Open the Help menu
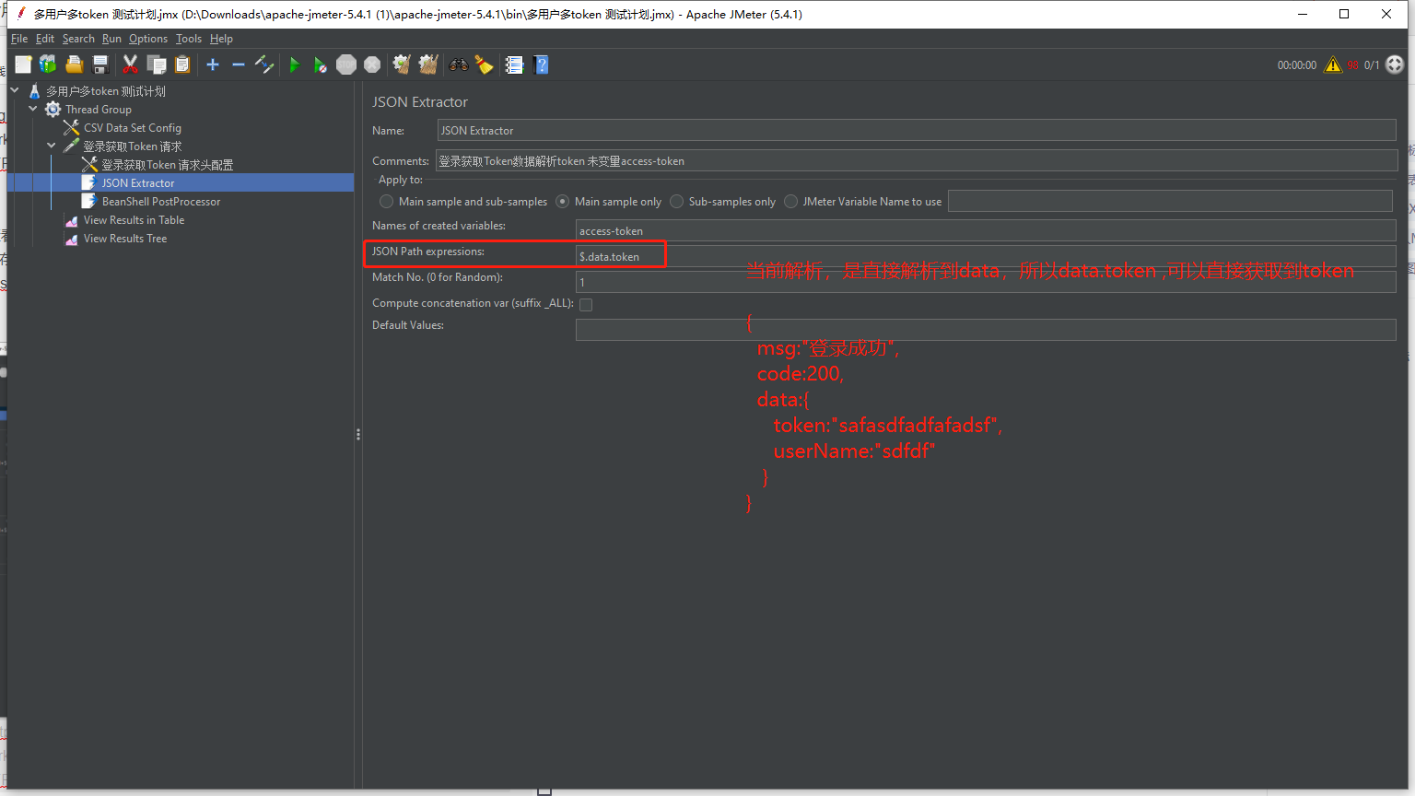Screen dimensions: 1415x796 tap(221, 39)
